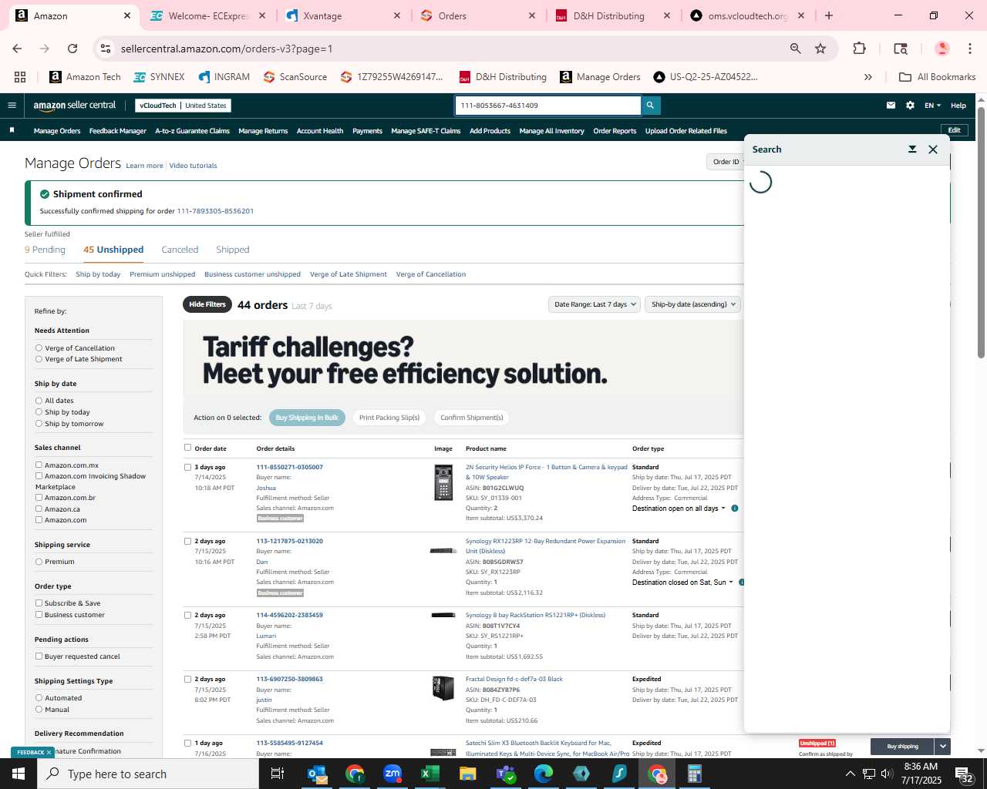Switch to the Canceled tab

(x=180, y=250)
